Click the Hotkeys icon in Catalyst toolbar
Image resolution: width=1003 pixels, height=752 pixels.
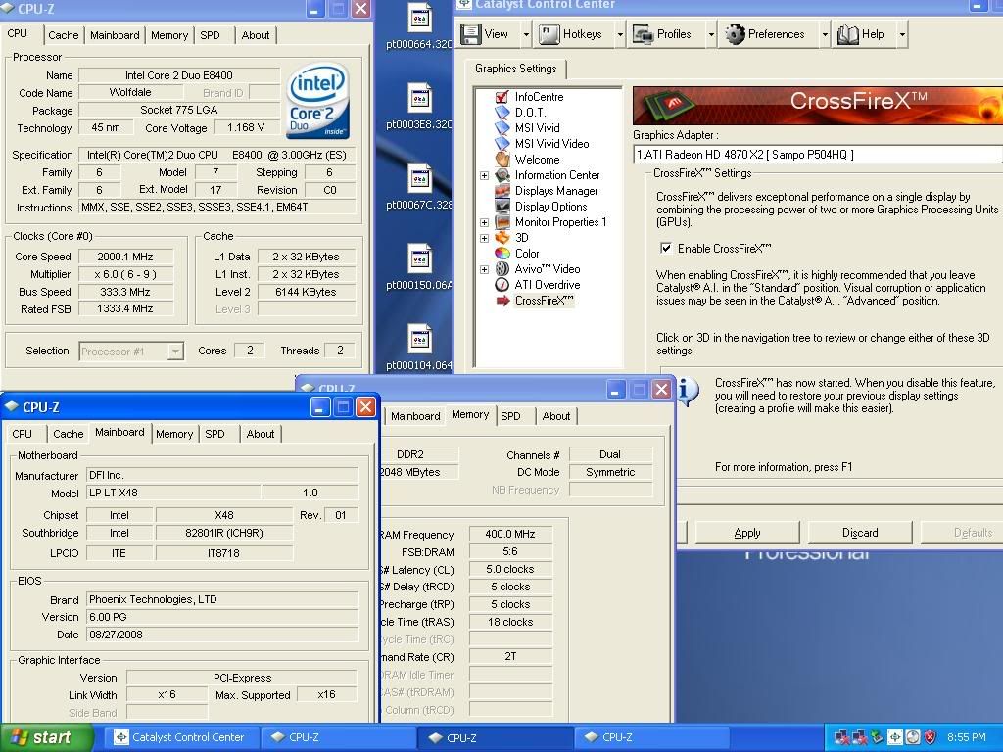549,34
